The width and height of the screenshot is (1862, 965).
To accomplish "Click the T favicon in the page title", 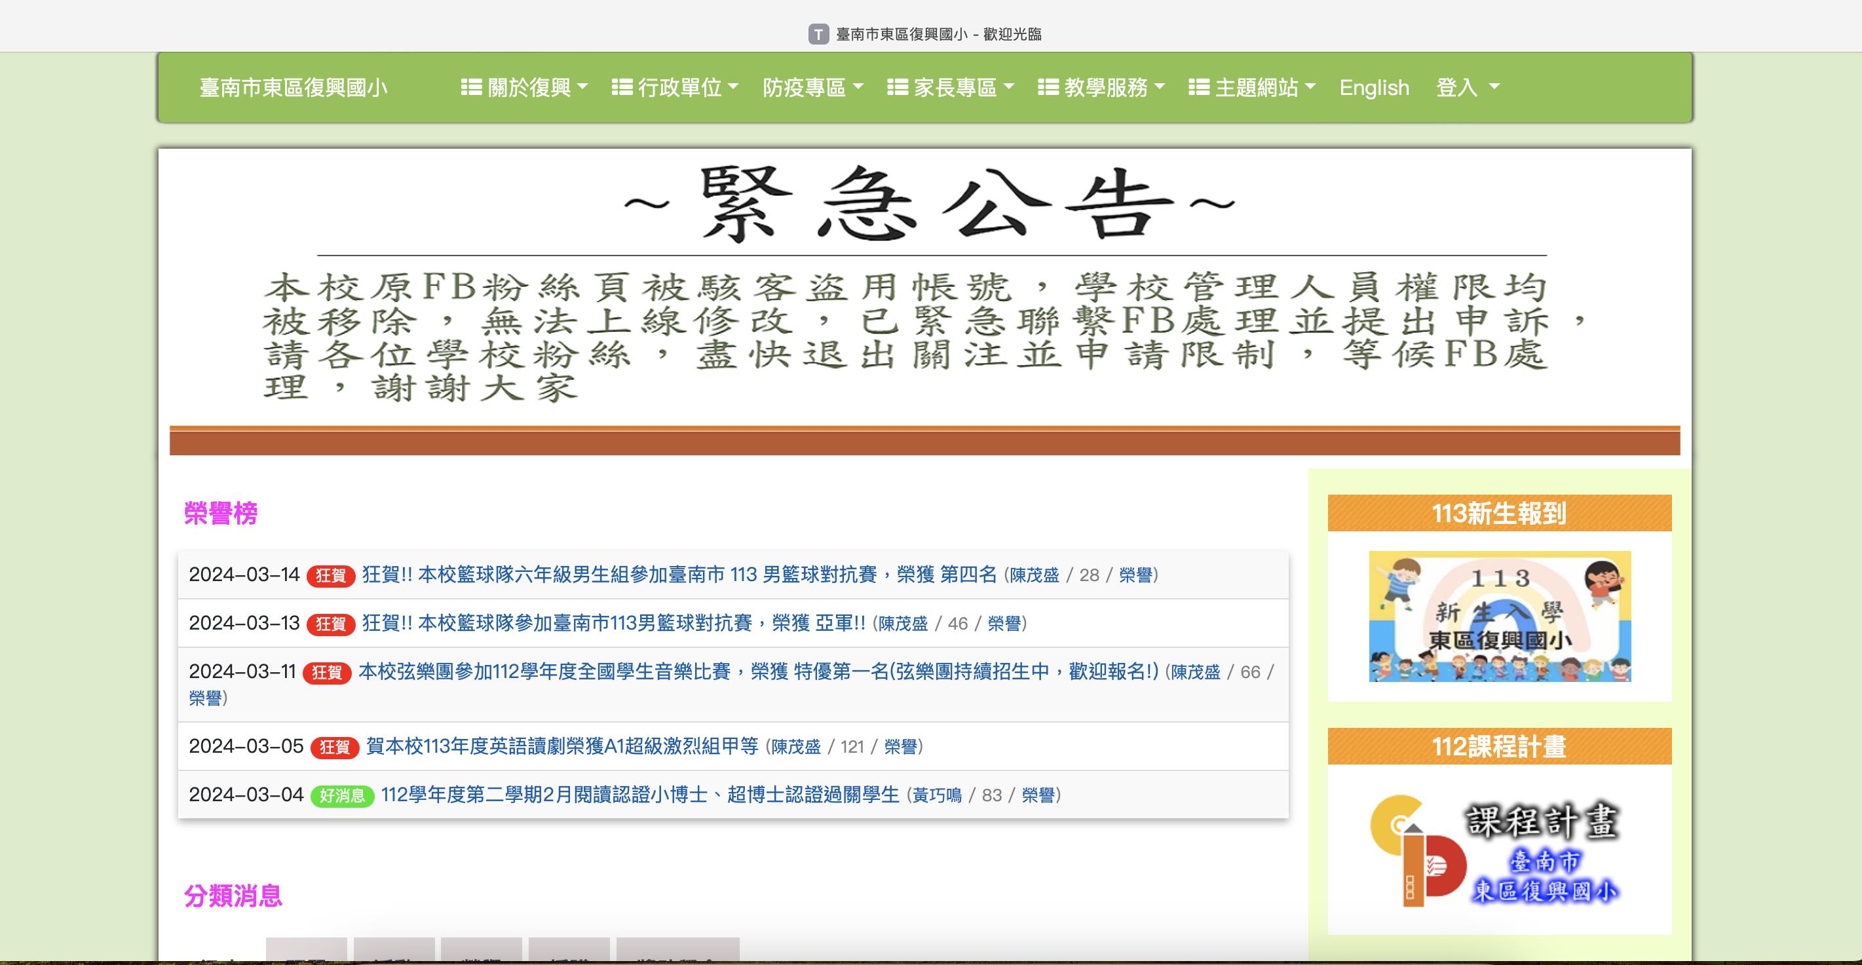I will [818, 34].
